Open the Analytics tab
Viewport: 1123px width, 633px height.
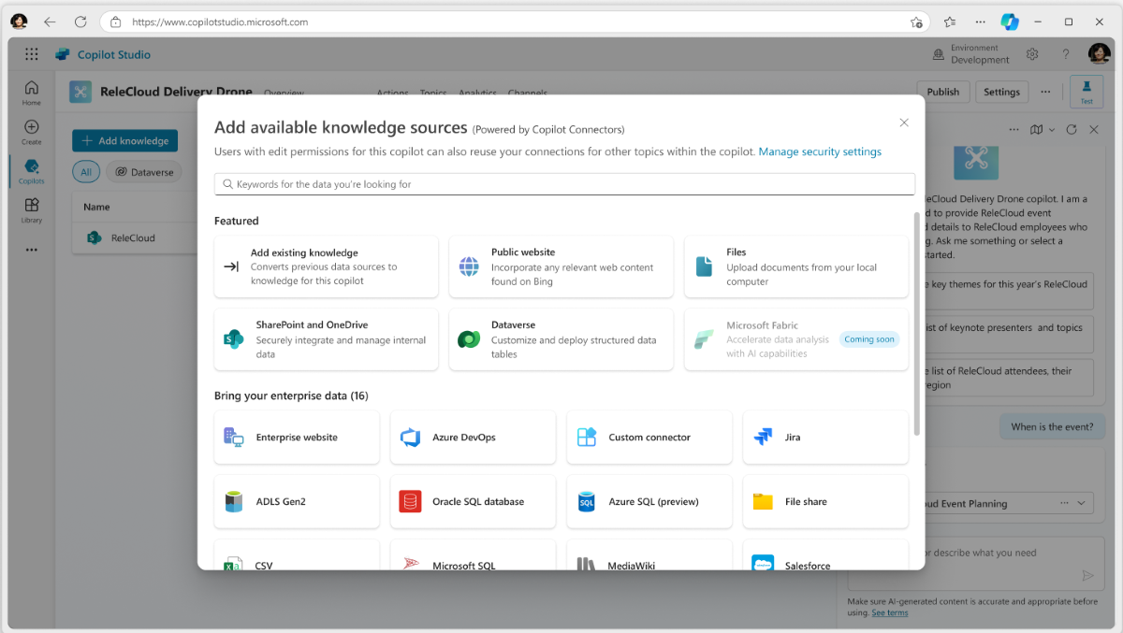tap(477, 93)
